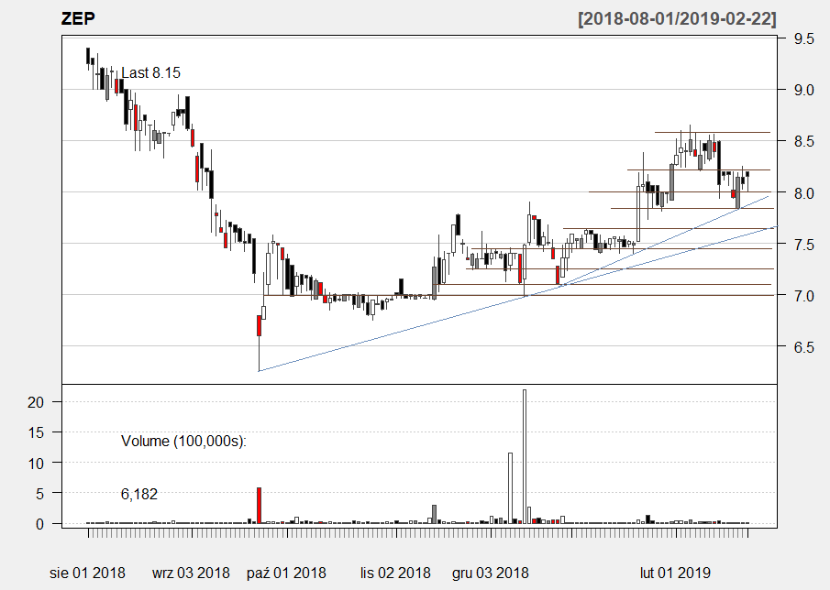Viewport: 830px width, 590px height.
Task: Click the 6.5 price axis label
Action: [x=803, y=347]
